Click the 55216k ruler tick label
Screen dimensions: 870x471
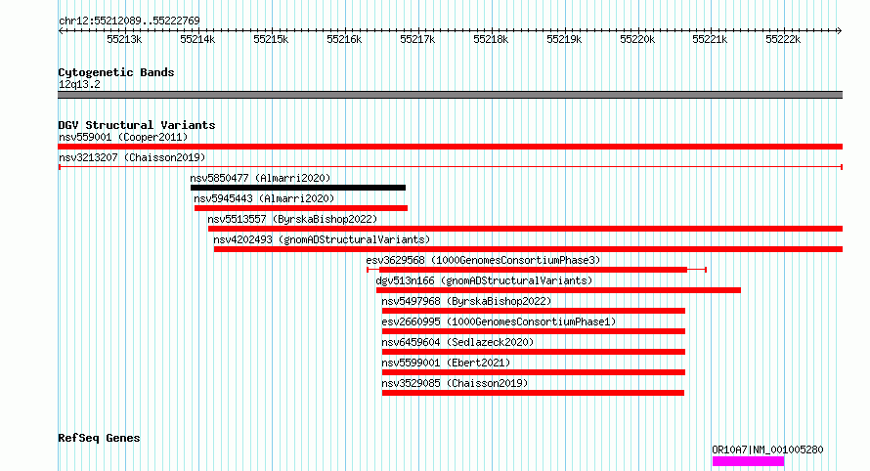point(344,39)
